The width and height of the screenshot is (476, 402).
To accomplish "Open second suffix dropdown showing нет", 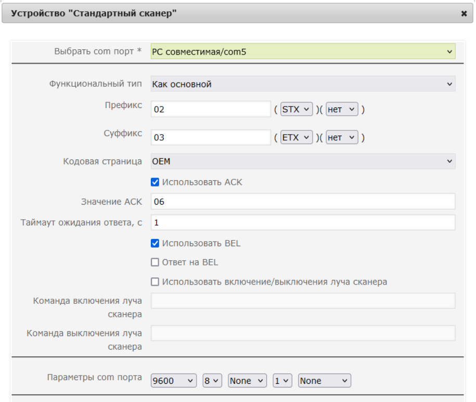I will 342,137.
